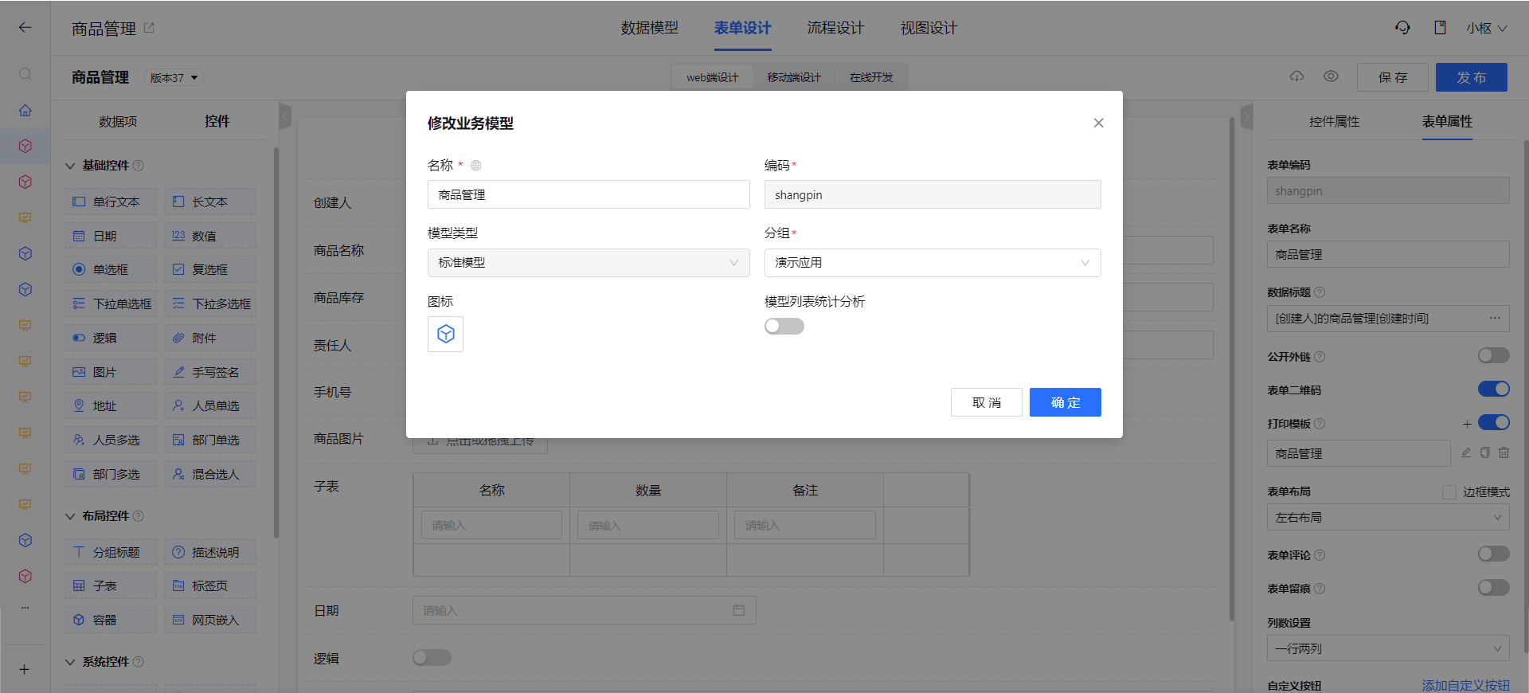The image size is (1529, 693).
Task: Click 发布 button
Action: (x=1472, y=77)
